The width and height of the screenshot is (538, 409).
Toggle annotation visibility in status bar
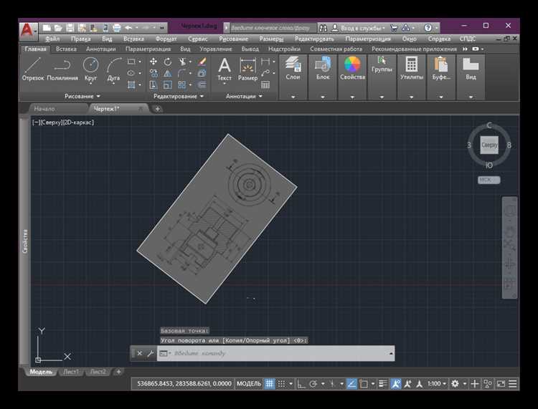[395, 384]
